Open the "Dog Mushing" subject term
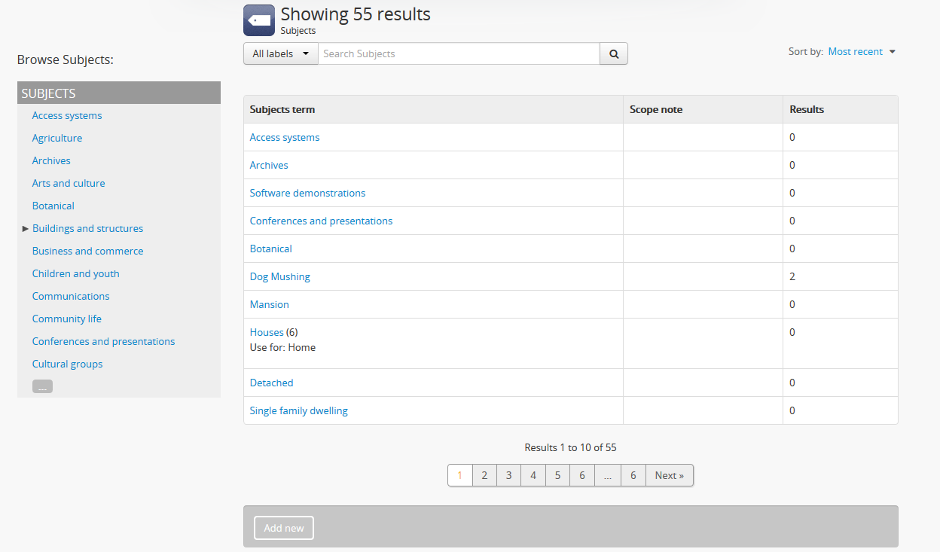Image resolution: width=940 pixels, height=552 pixels. [x=279, y=276]
